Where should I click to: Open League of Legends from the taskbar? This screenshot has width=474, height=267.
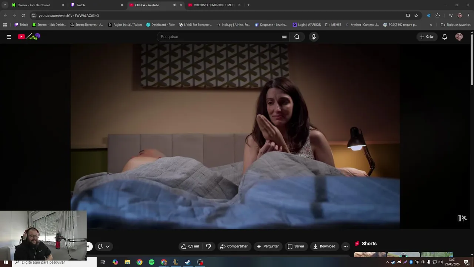point(176,262)
